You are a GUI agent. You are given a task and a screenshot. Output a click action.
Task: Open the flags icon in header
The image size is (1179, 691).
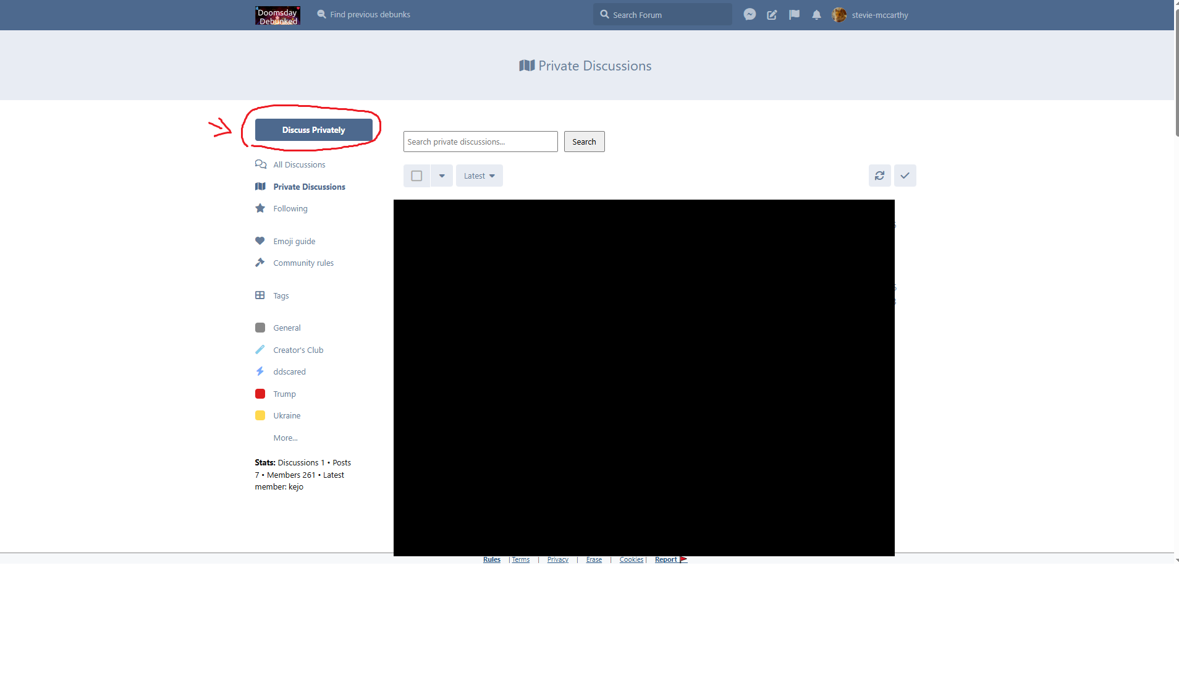(x=794, y=15)
